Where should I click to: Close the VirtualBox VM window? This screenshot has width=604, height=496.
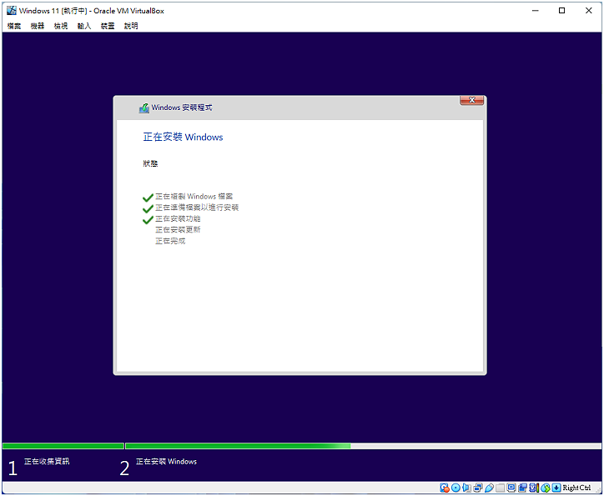[x=589, y=11]
